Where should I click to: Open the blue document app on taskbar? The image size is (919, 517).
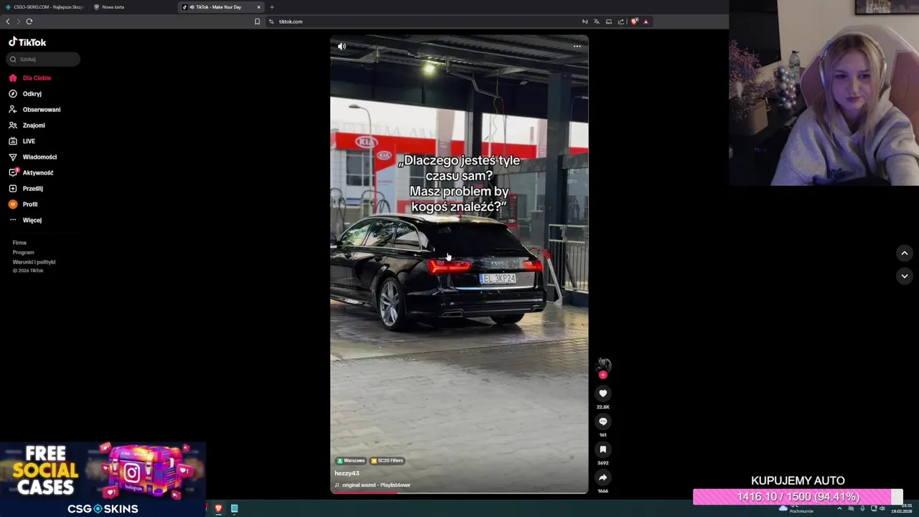coord(234,508)
